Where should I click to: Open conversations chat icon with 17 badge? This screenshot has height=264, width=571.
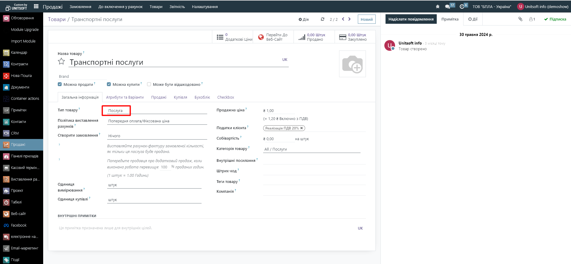tap(447, 7)
